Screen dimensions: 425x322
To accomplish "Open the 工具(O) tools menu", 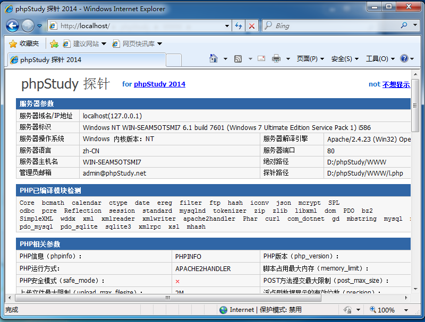I will [380, 59].
